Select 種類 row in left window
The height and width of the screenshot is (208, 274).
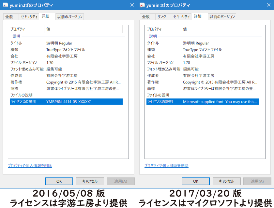coord(66,50)
